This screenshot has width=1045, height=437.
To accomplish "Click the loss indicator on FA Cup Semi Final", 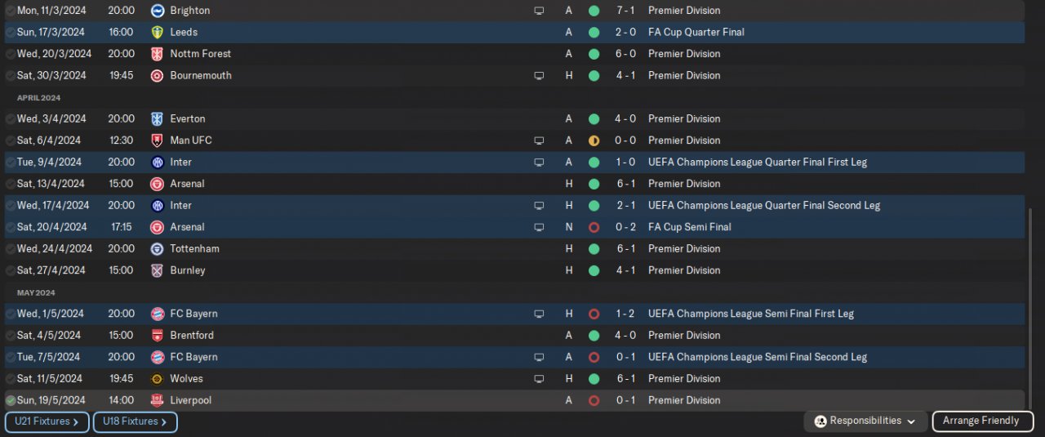I will (594, 227).
